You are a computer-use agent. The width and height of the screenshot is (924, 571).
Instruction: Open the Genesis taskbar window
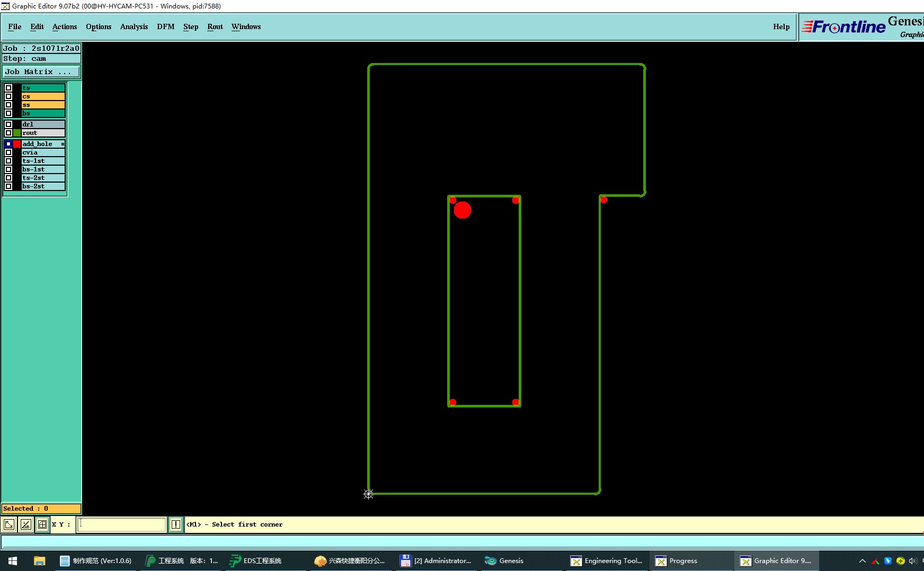click(x=504, y=561)
